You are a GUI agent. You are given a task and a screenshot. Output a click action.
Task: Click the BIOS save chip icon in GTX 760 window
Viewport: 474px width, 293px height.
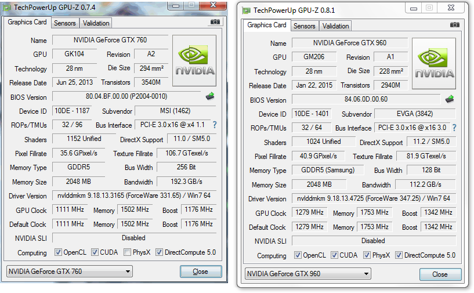pyautogui.click(x=209, y=96)
